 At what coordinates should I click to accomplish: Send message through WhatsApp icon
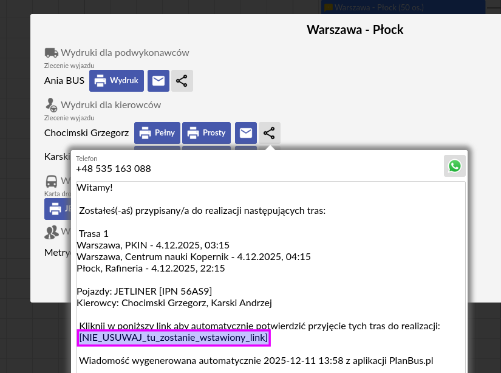tap(454, 166)
